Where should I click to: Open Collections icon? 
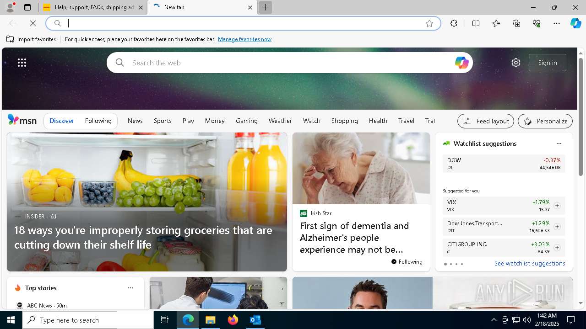click(x=516, y=23)
